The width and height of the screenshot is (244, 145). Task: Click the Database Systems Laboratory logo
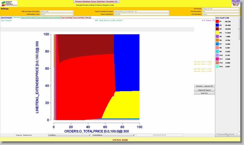[x=9, y=3]
